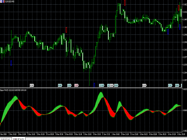
Task: Click the 17:00 event label
Action: click(102, 85)
